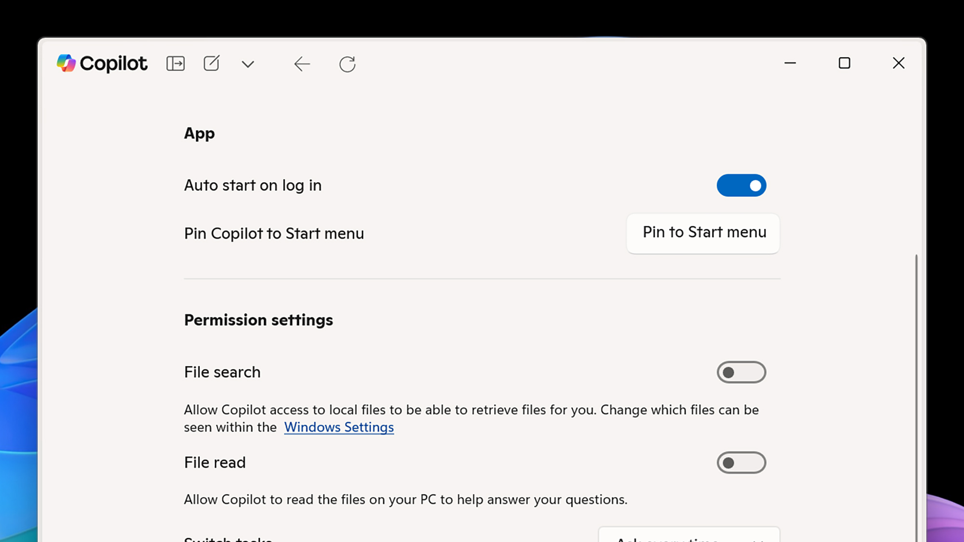964x542 pixels.
Task: Click the Auto start on log in label
Action: (253, 185)
